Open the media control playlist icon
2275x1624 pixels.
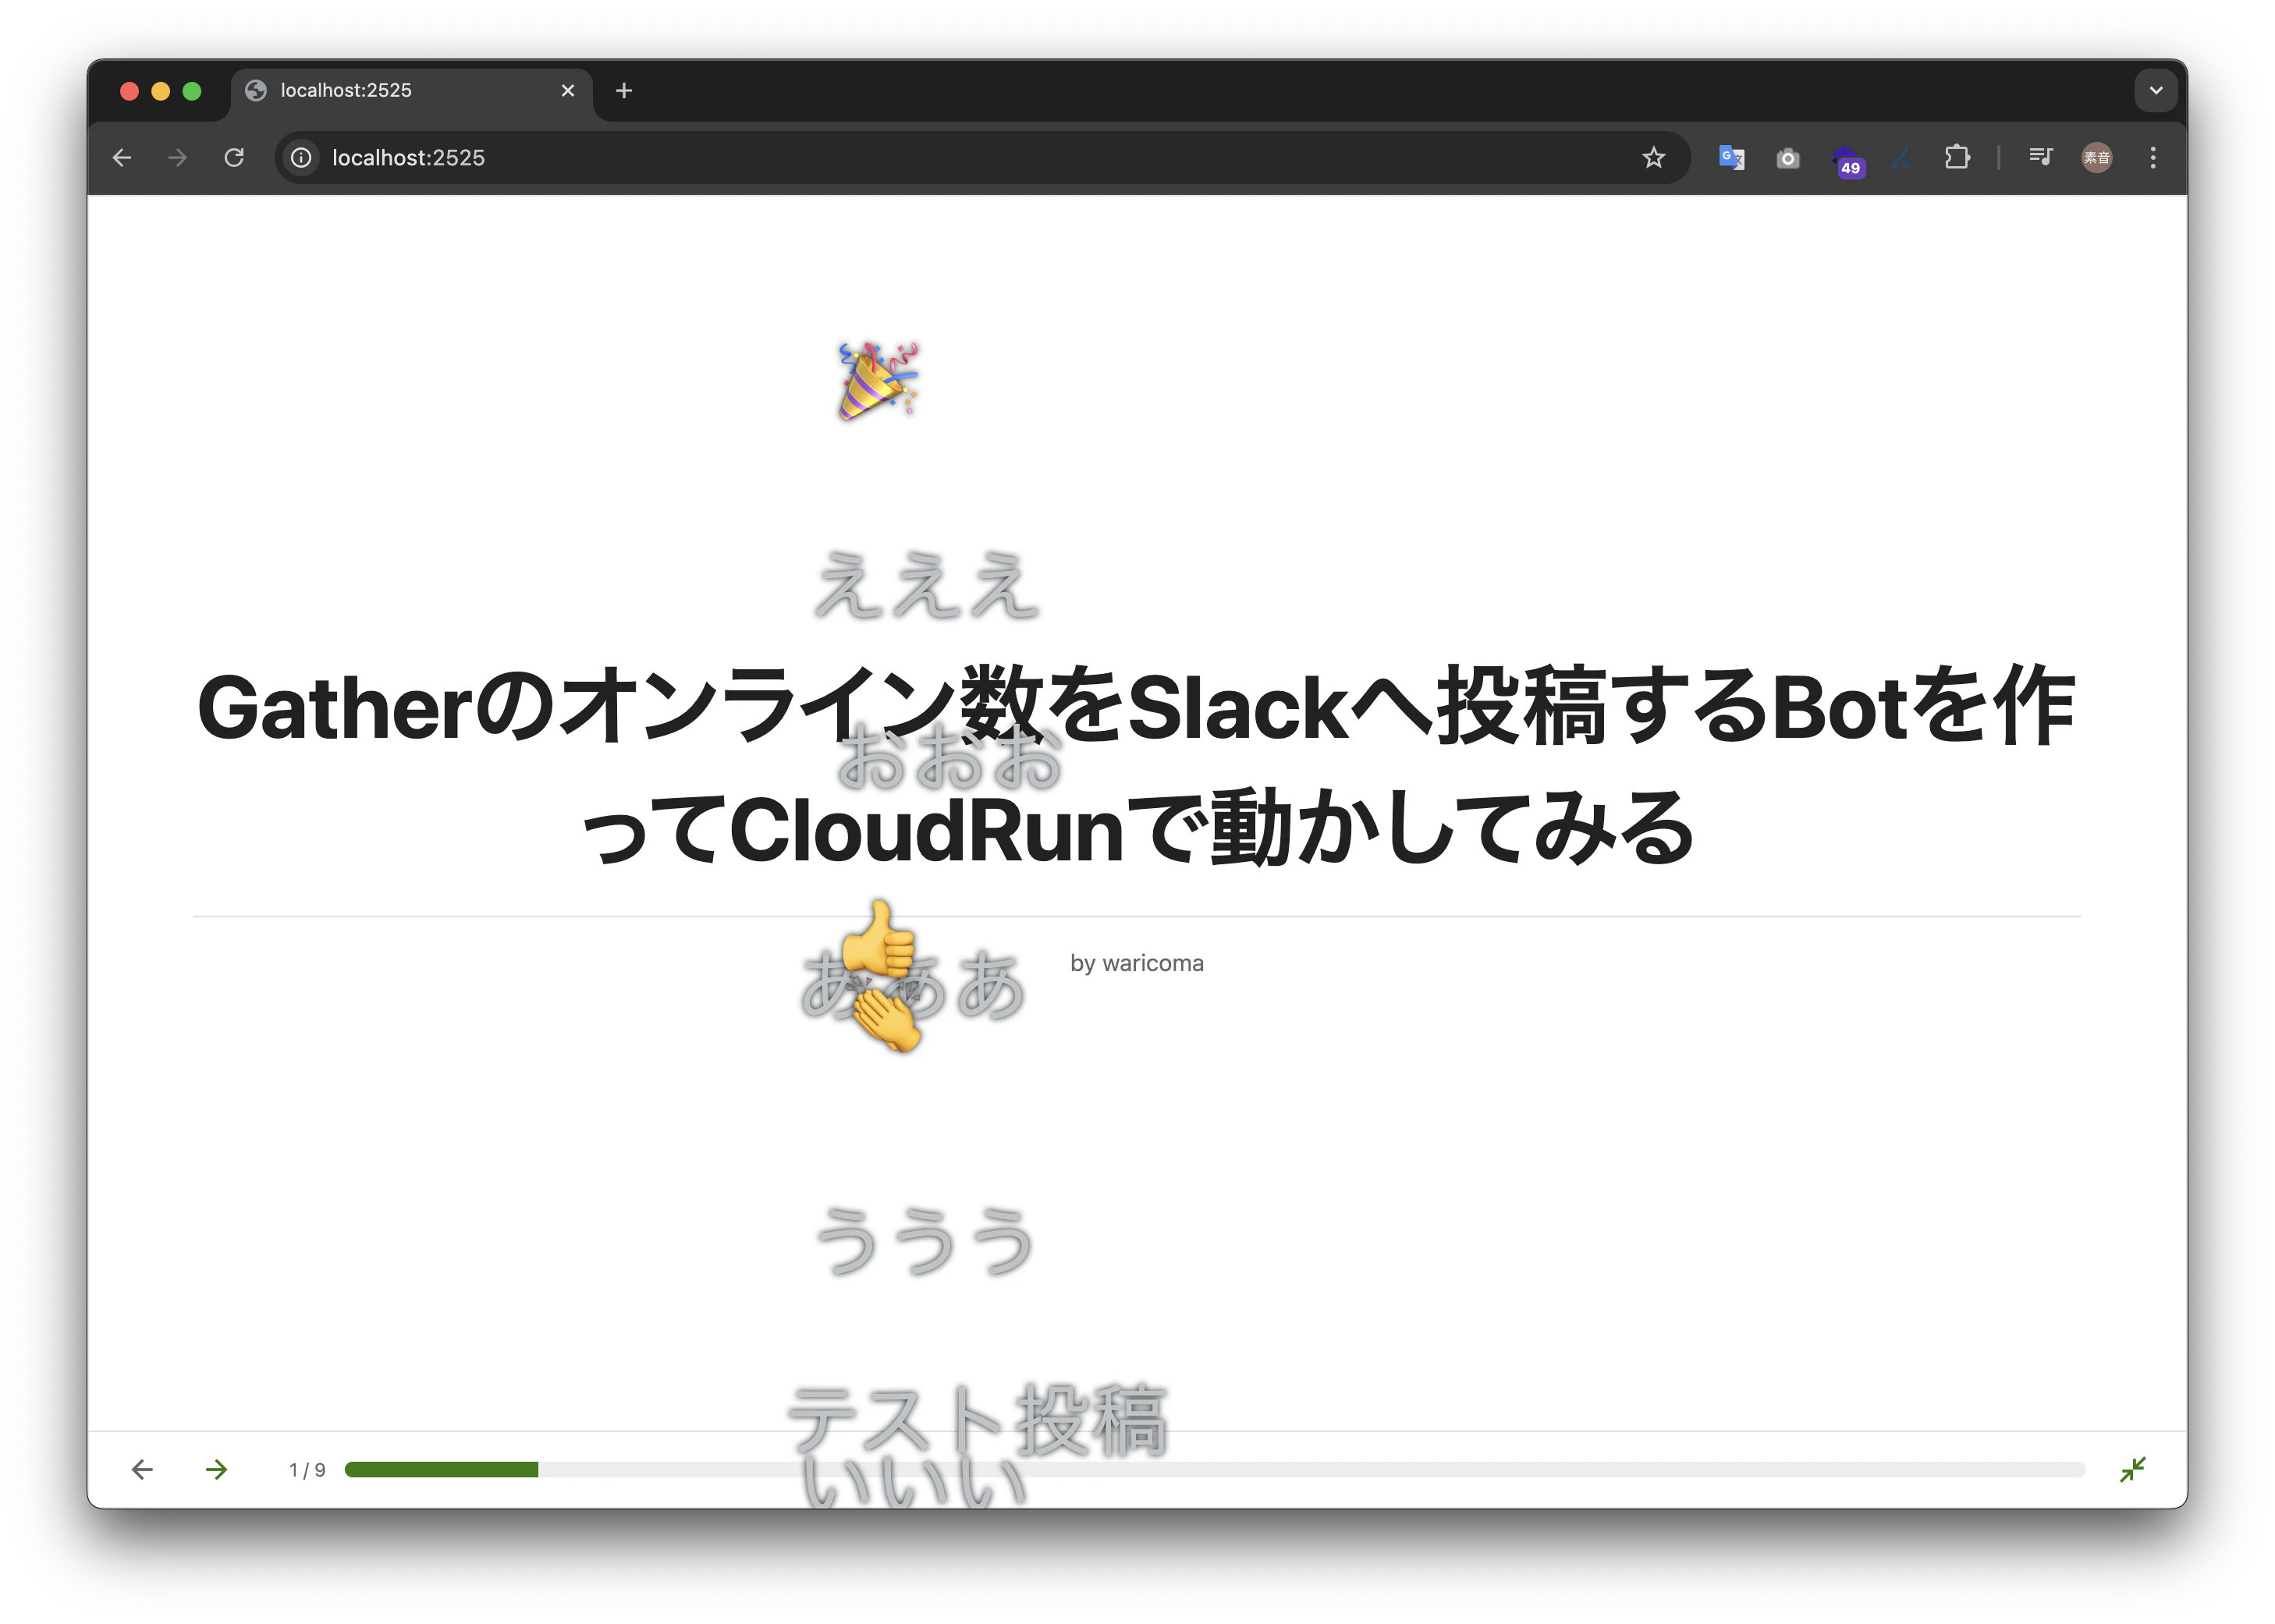coord(2040,157)
